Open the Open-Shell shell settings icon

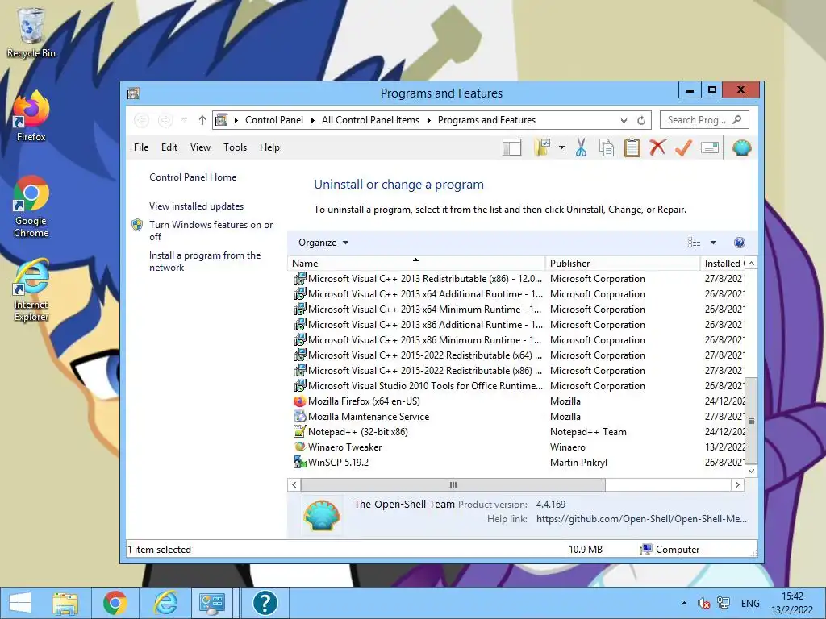[742, 148]
